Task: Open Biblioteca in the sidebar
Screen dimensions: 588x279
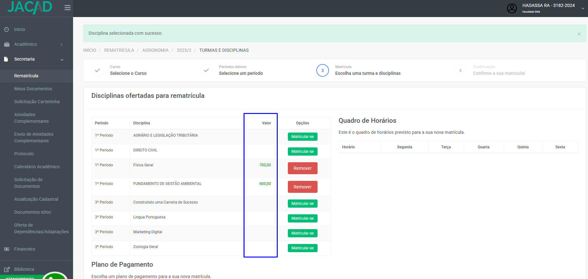Action: (x=24, y=269)
